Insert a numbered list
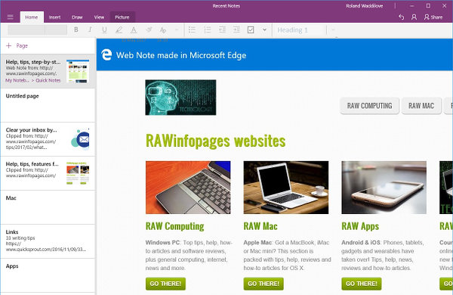453x295 pixels. coord(207,29)
